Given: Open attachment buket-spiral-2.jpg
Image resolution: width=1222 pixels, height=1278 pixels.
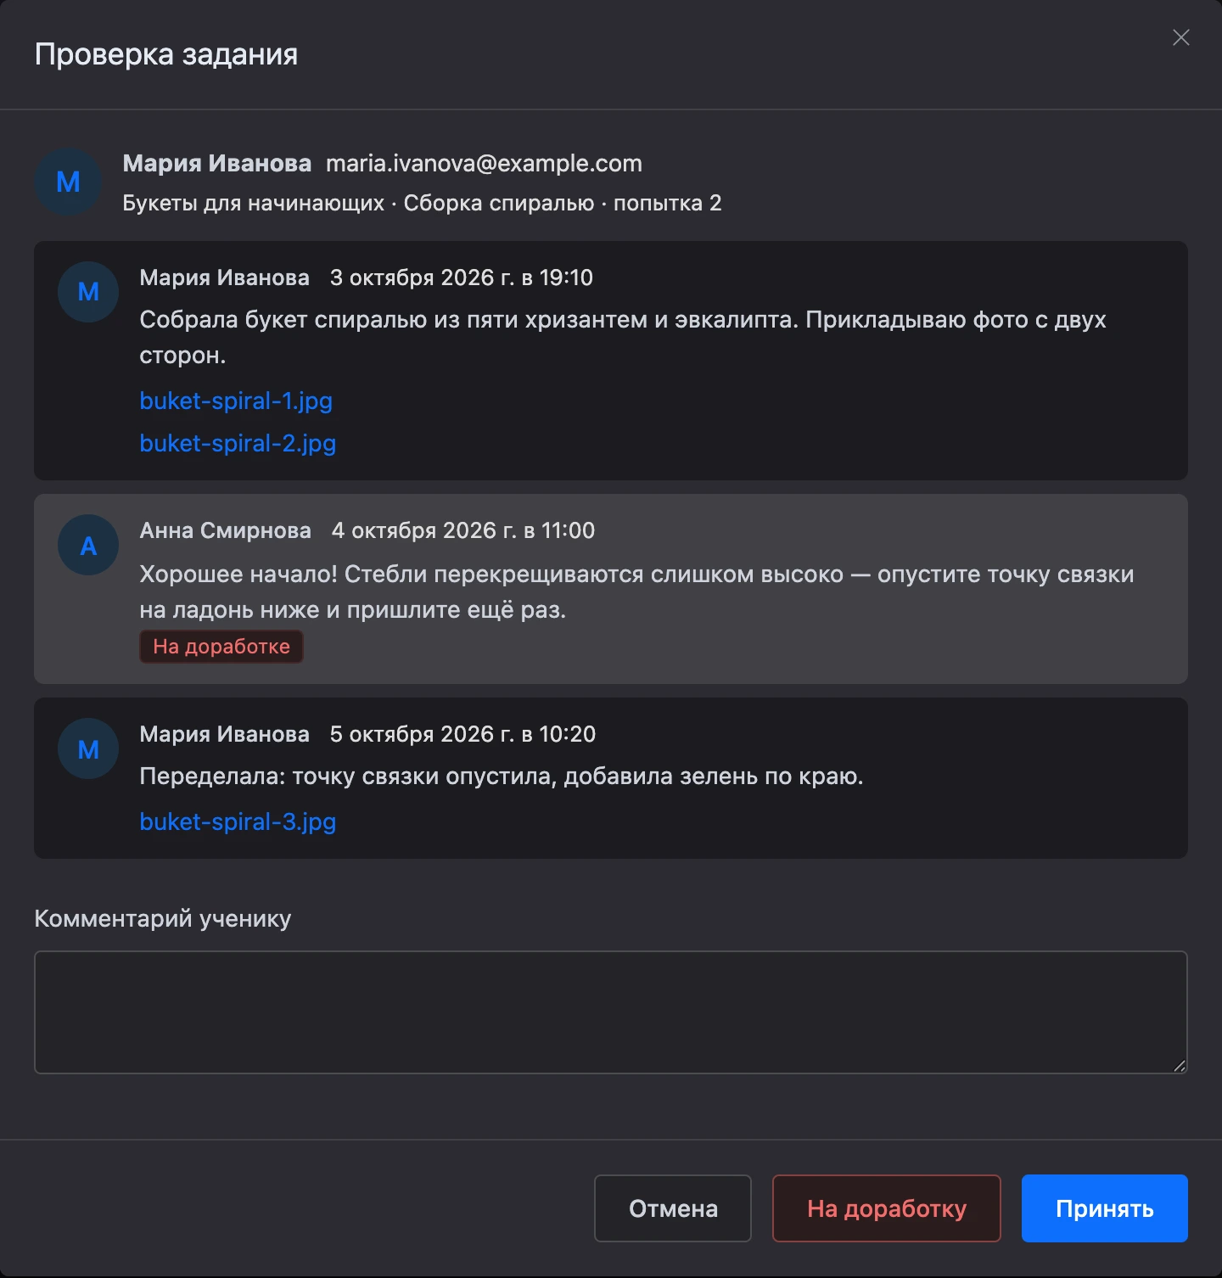Looking at the screenshot, I should coord(238,443).
